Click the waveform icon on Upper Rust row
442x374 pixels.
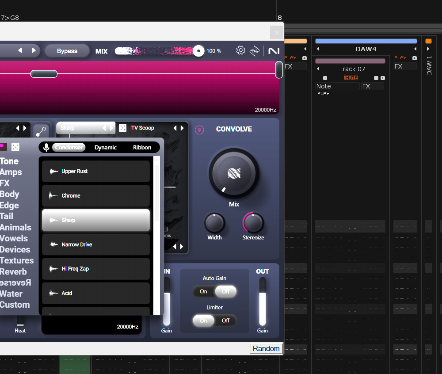(53, 172)
